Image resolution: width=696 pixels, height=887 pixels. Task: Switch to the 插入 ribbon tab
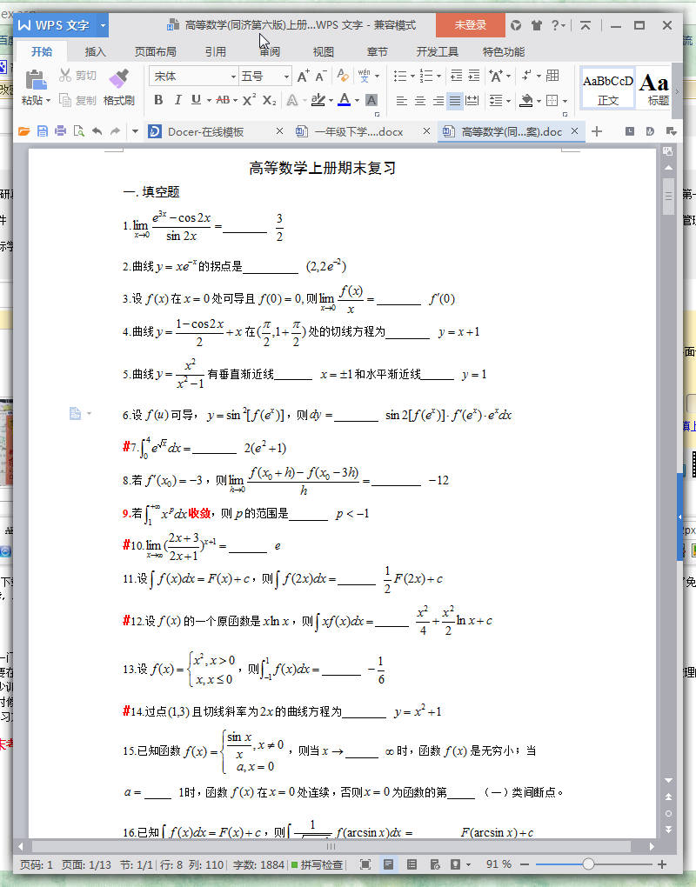pos(95,51)
